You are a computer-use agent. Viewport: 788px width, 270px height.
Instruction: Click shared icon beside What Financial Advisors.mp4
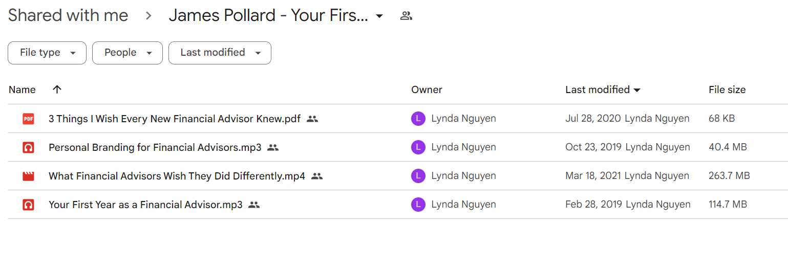pos(317,176)
